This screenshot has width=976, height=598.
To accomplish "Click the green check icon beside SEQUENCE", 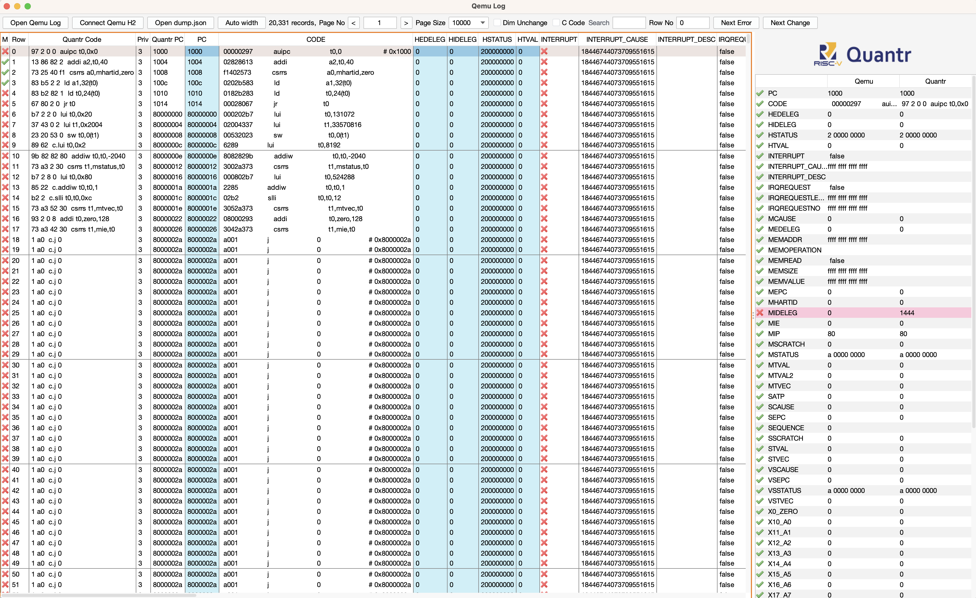I will click(760, 428).
